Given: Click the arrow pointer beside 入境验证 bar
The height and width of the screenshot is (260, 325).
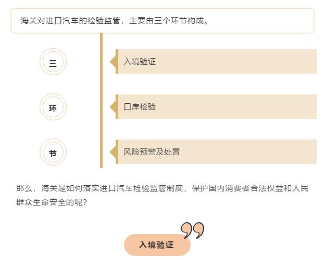Looking at the screenshot, I should tap(113, 62).
